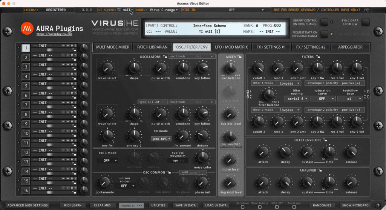Mute part 8 with M button
Screen dimensions: 386x210
72,112
